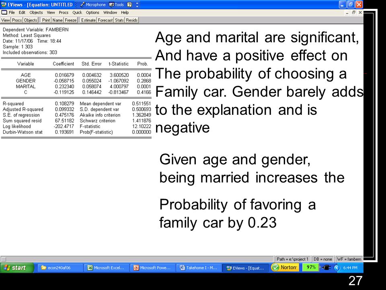This screenshot has height=290, width=386.
Task: Expand the language bar options arrow
Action: pyautogui.click(x=137, y=5)
